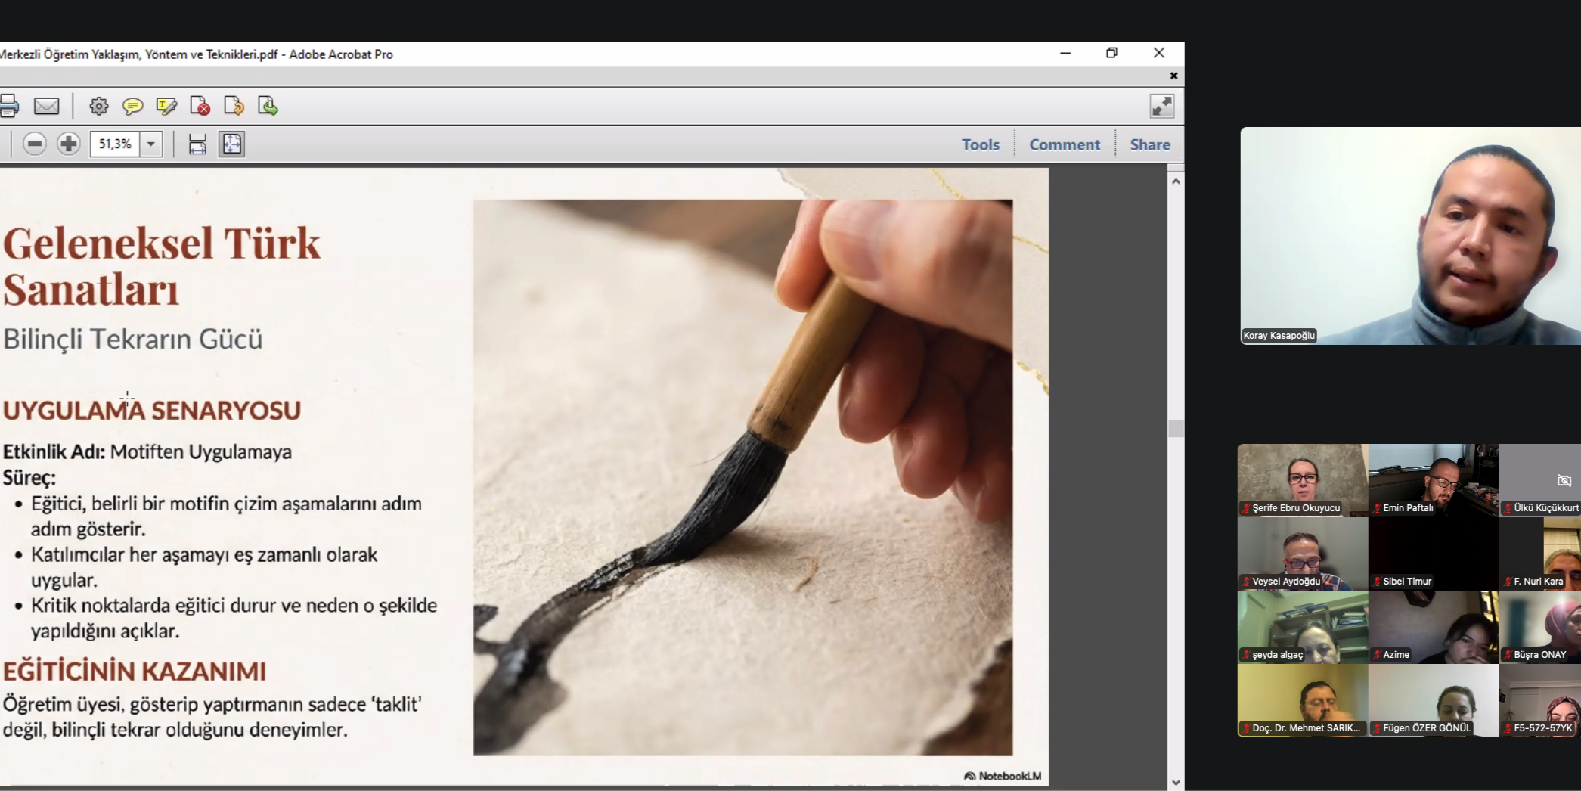Viewport: 1581px width, 791px height.
Task: Click the rotate page icon
Action: tap(234, 106)
